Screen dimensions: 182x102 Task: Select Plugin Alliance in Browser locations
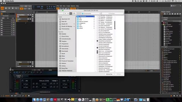169,33
